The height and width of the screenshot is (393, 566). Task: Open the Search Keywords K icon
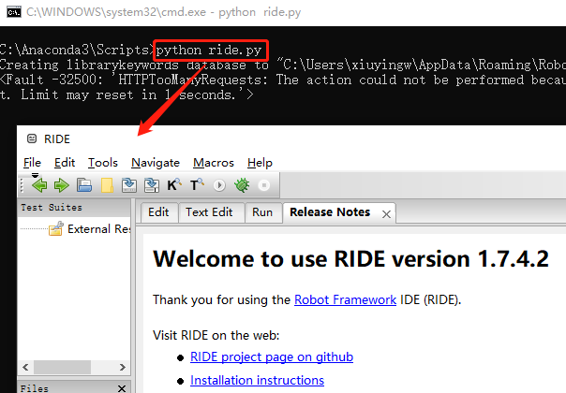pos(174,185)
